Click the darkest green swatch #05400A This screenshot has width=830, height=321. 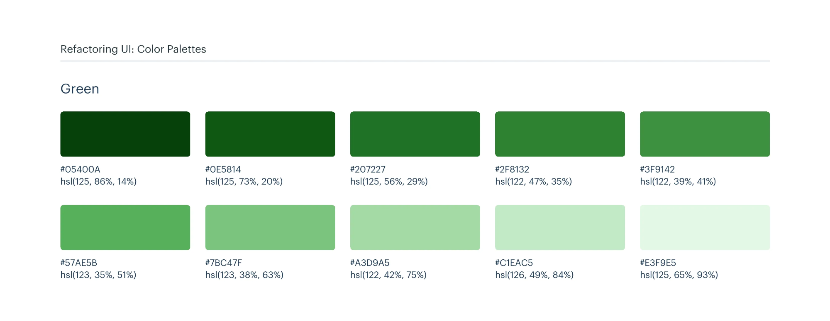point(125,134)
